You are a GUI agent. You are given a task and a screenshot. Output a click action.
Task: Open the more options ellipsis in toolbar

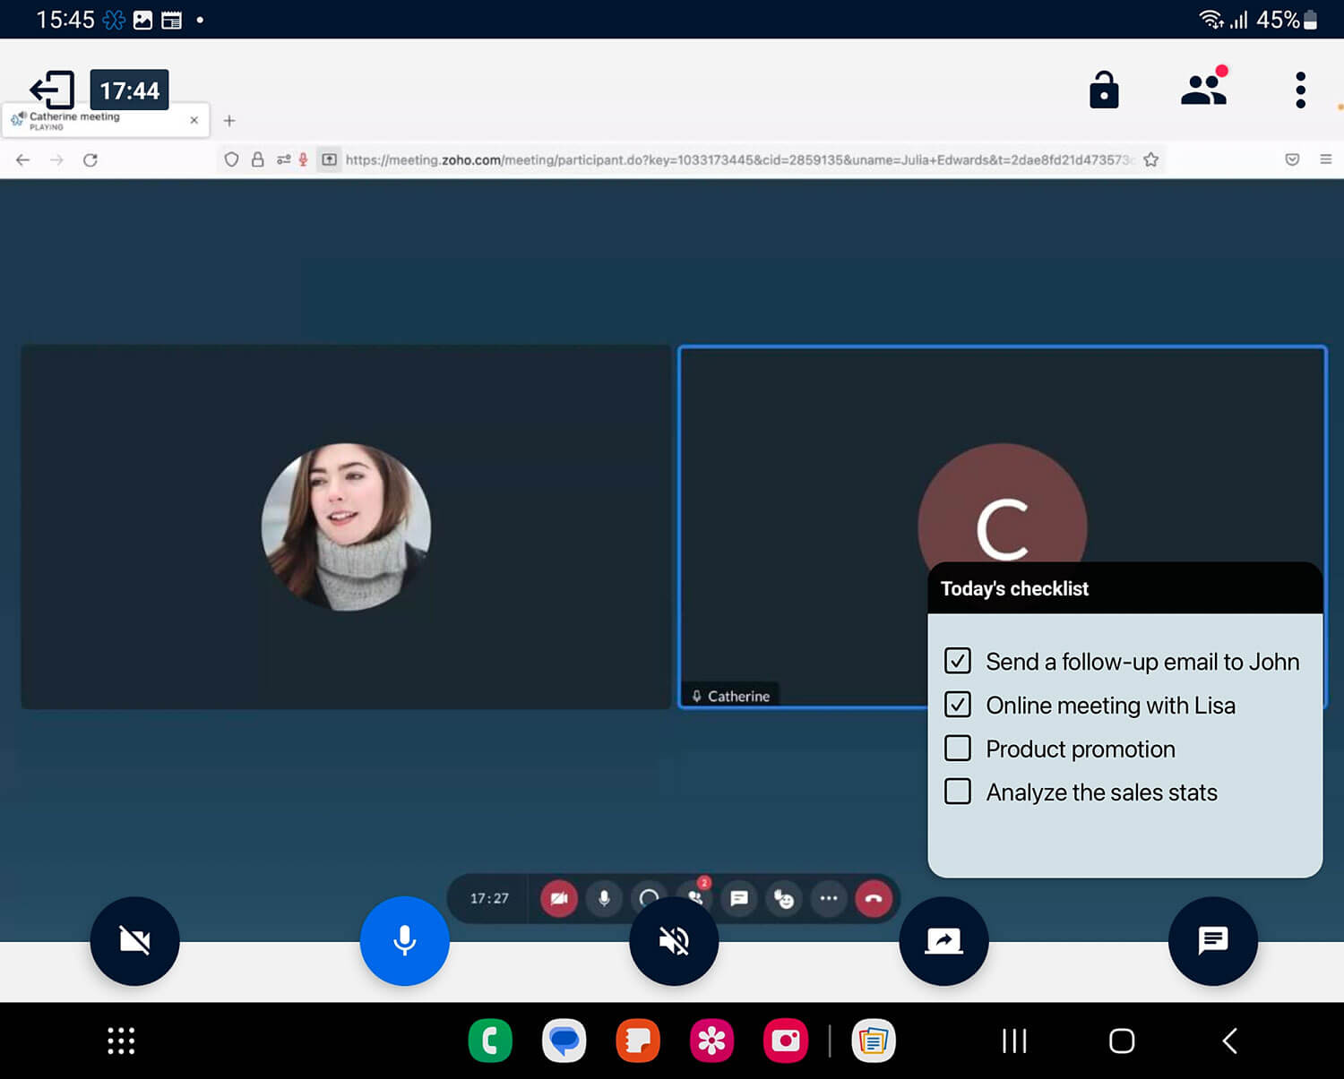click(x=829, y=898)
